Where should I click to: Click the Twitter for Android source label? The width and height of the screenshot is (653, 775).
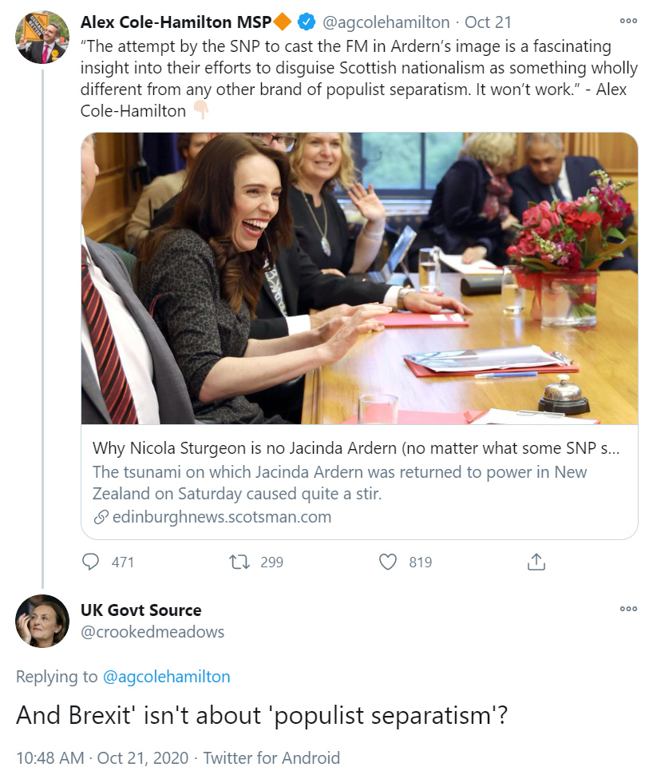pos(271,757)
